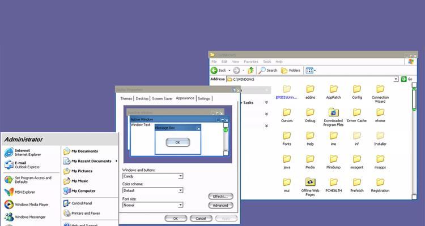Select the Config folder
Screen dimensions: 425x226
(356, 92)
